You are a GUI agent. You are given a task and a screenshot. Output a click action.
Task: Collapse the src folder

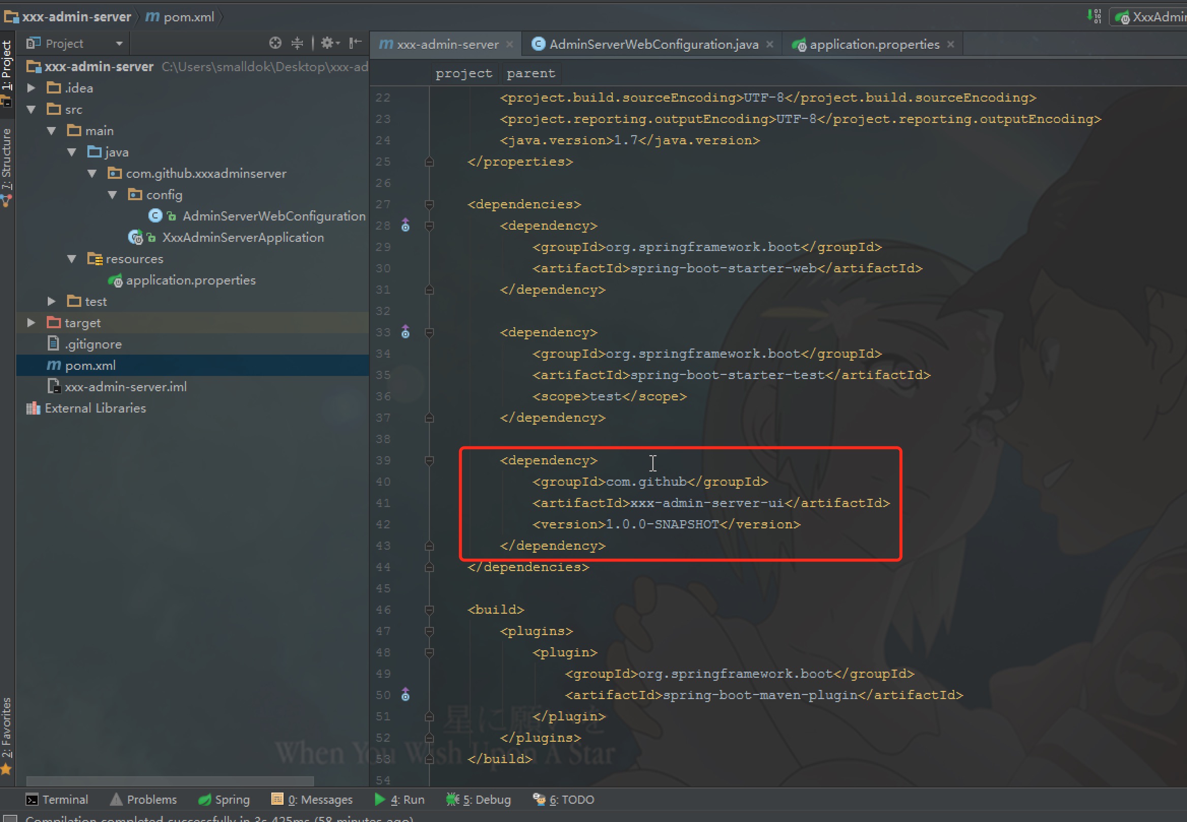(32, 109)
